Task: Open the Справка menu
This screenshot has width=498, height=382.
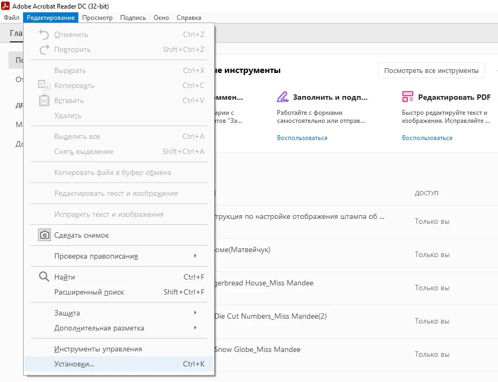Action: (189, 18)
